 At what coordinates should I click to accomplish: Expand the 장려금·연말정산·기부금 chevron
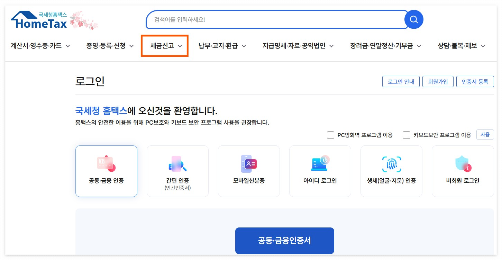click(419, 46)
